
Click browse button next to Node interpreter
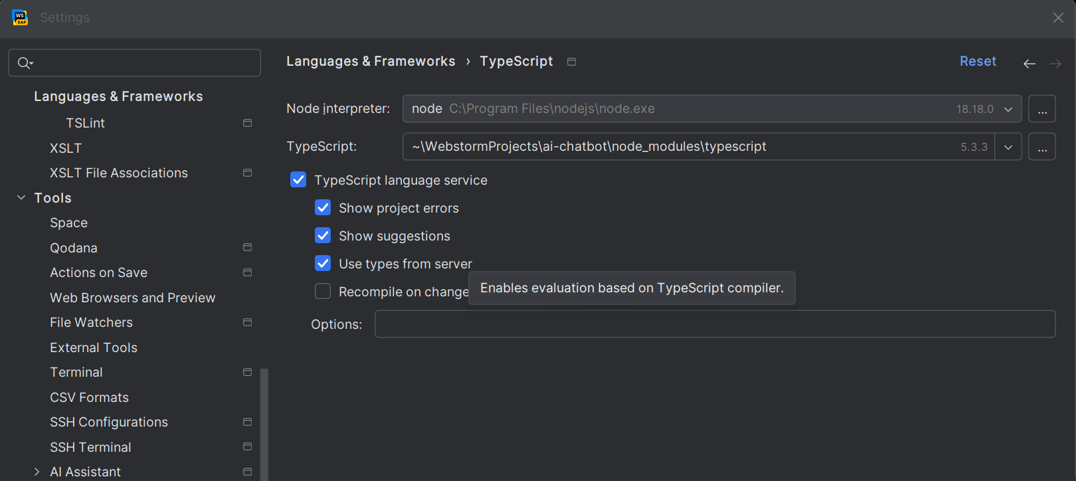pos(1041,109)
